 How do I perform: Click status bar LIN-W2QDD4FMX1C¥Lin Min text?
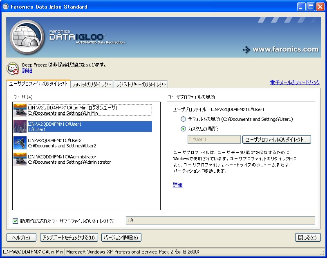click(33, 252)
